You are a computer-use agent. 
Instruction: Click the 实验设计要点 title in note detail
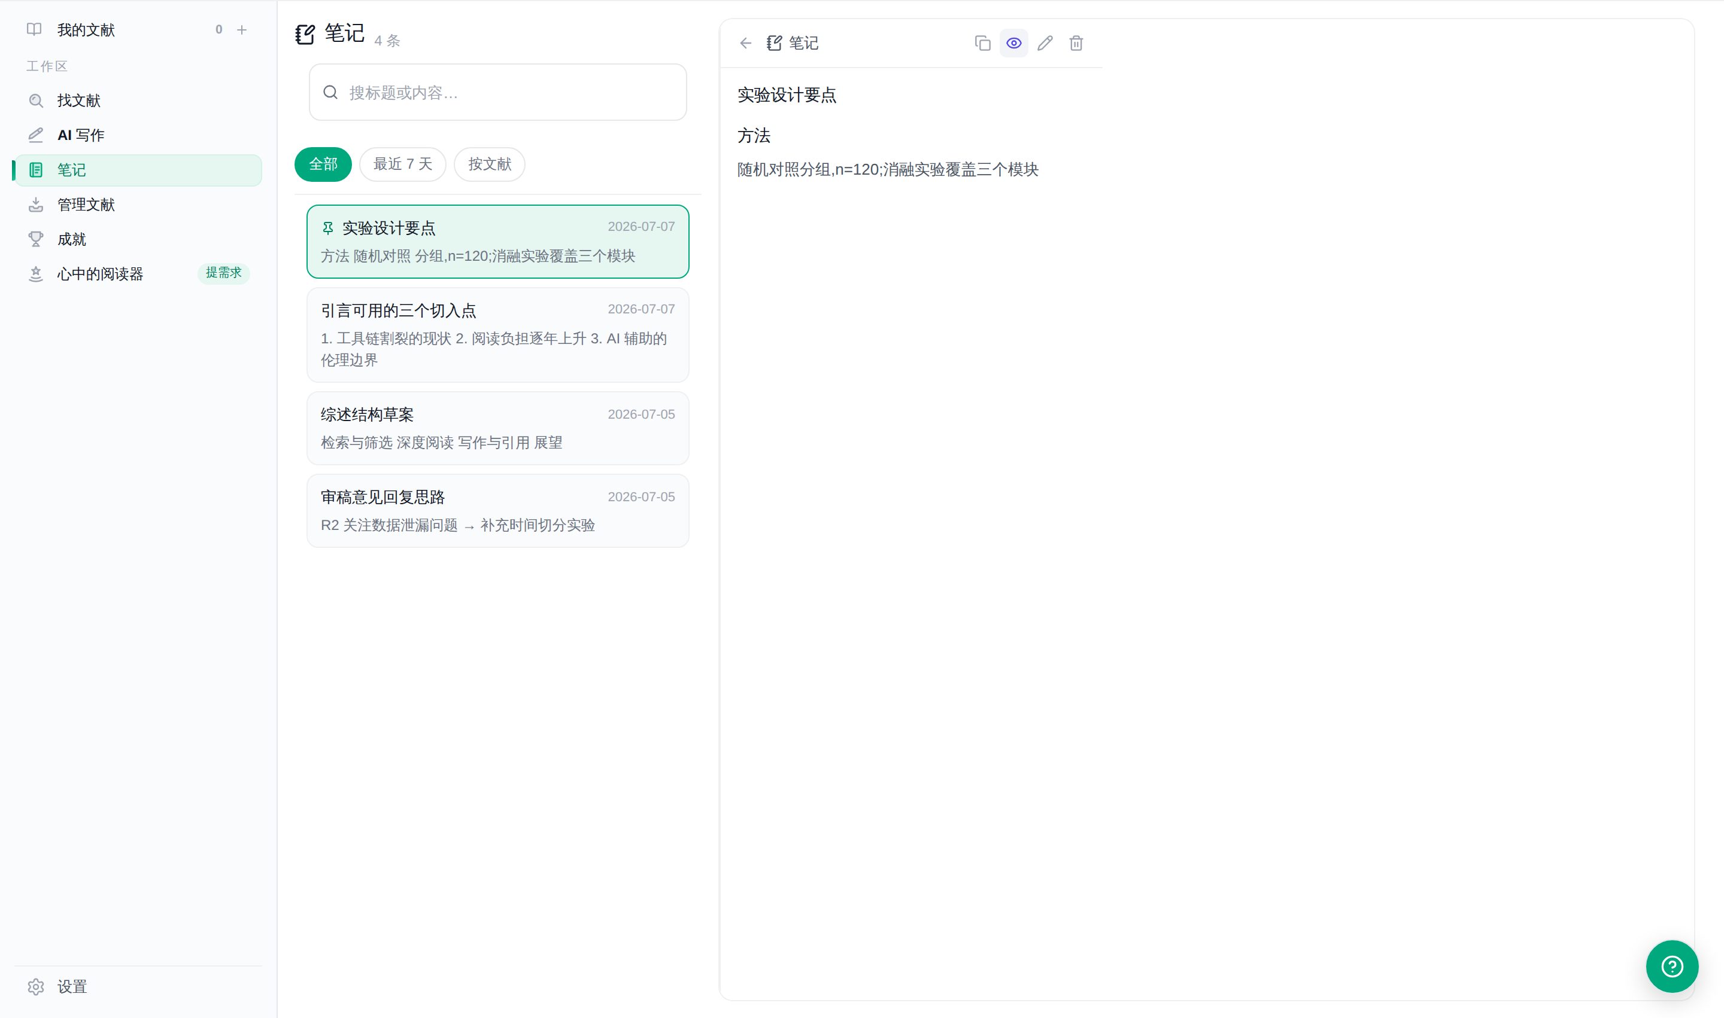pyautogui.click(x=787, y=95)
